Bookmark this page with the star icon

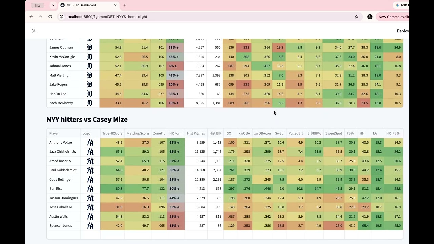357,17
